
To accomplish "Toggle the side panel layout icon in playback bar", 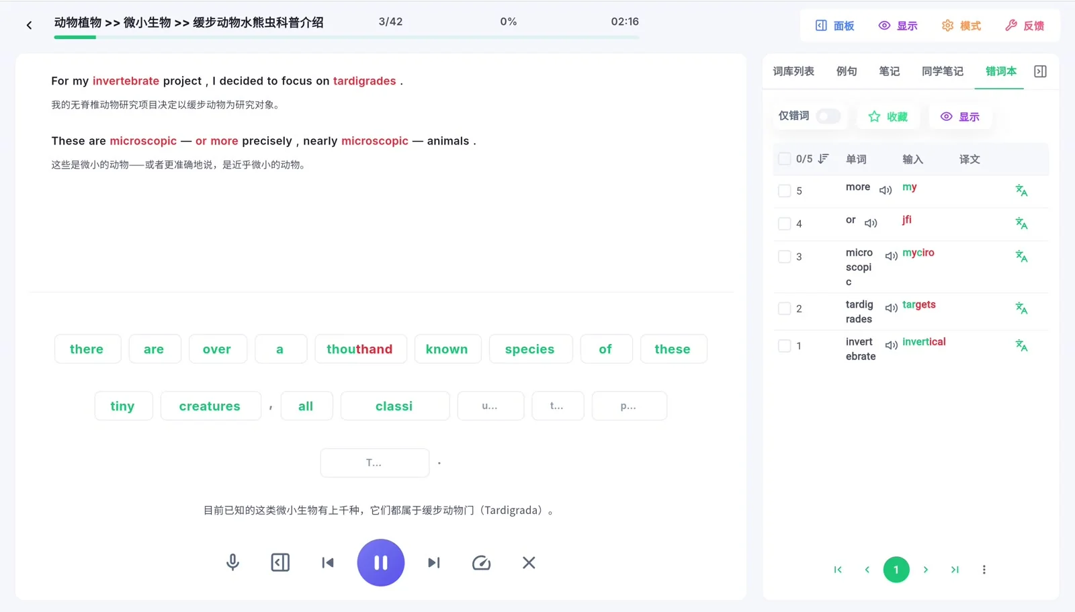I will [x=280, y=562].
